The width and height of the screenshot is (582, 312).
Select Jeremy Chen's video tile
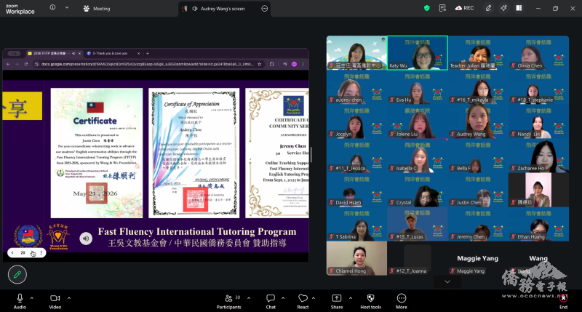click(478, 224)
